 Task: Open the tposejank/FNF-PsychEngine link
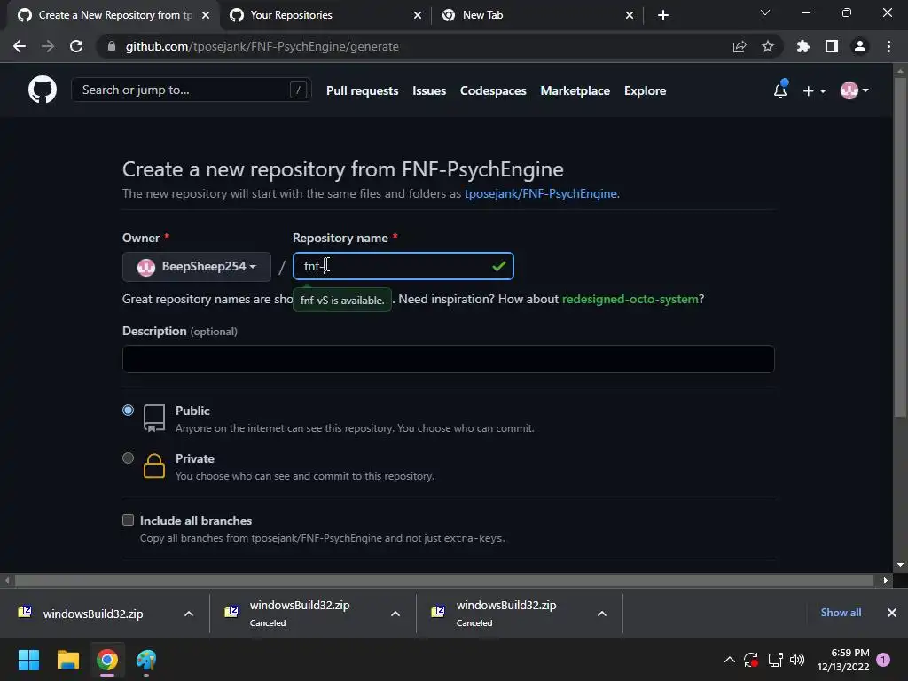click(x=540, y=193)
